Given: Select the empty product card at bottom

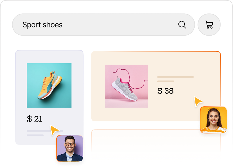Looking at the screenshot, I should pyautogui.click(x=156, y=141).
